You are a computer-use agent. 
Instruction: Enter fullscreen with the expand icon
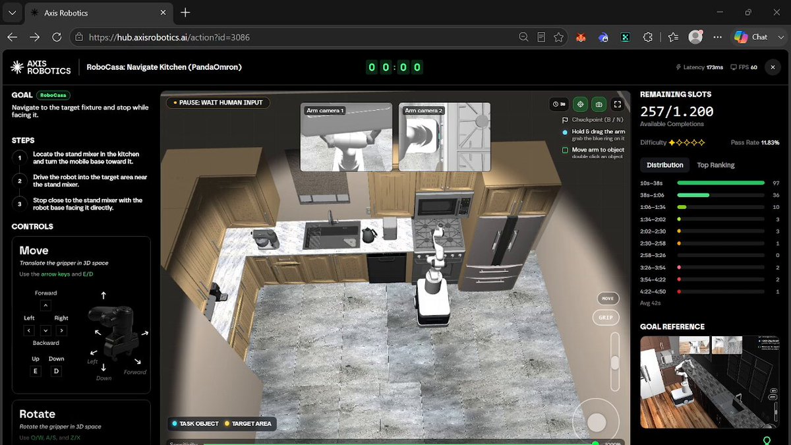tap(618, 104)
